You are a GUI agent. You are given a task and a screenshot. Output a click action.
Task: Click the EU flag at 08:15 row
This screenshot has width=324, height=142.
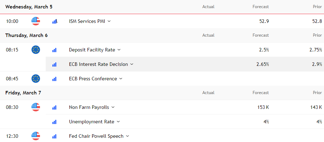36,50
